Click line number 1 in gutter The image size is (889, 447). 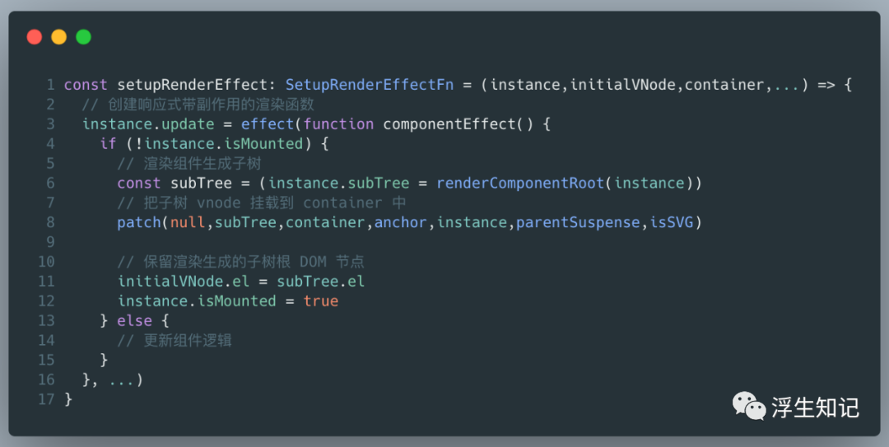point(50,85)
